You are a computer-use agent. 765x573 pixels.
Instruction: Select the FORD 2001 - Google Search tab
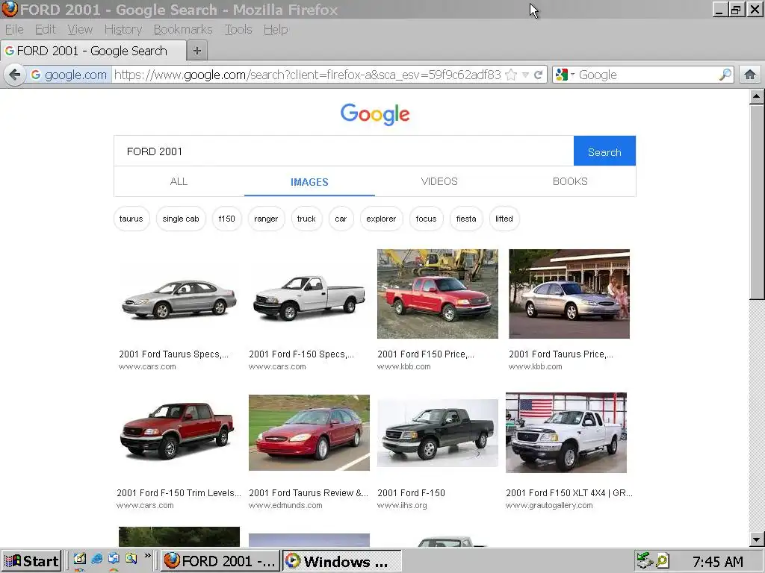93,51
